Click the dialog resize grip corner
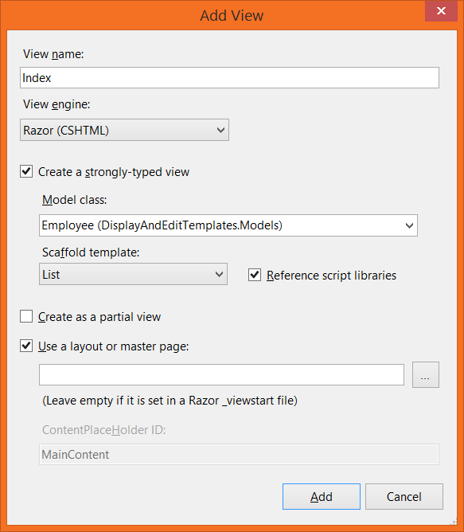Screen dimensions: 464x532 (454, 522)
